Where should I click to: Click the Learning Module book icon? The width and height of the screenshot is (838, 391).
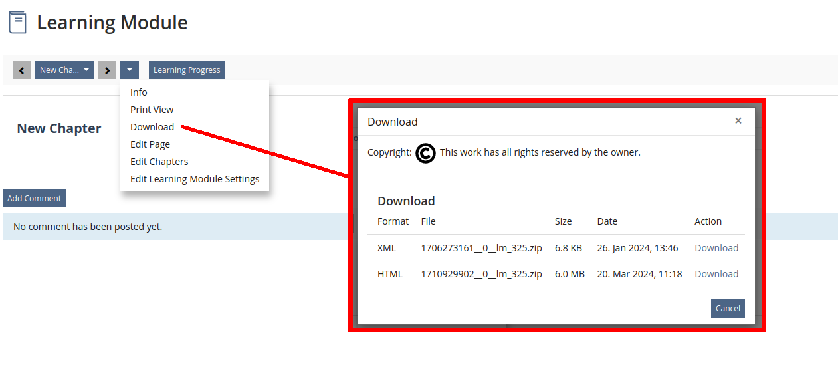(17, 23)
